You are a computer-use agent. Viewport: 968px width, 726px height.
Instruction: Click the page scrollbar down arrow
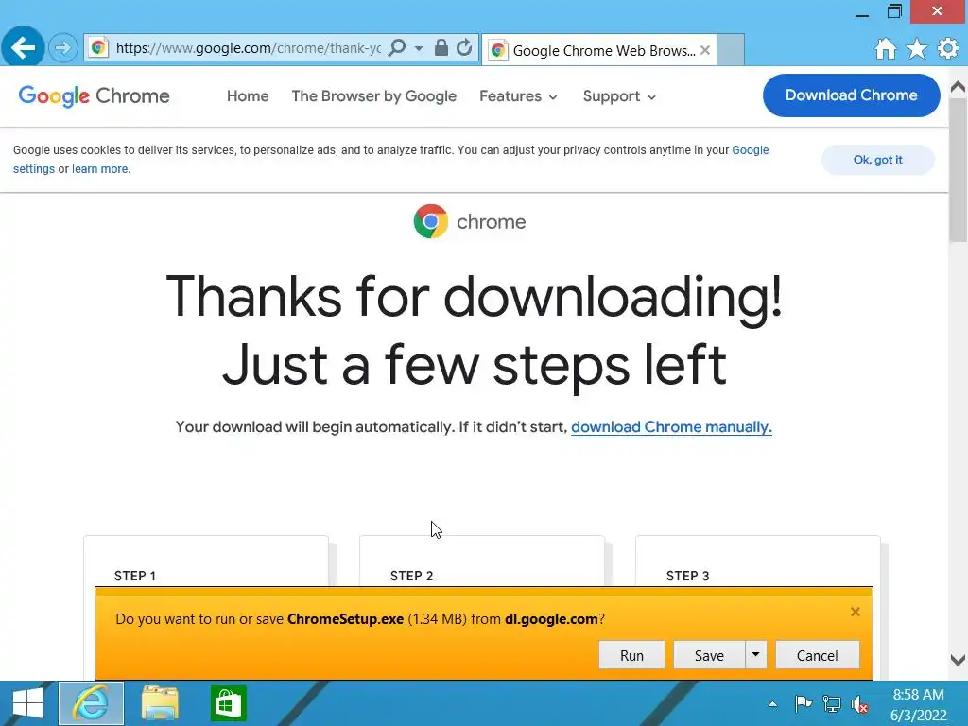coord(959,660)
